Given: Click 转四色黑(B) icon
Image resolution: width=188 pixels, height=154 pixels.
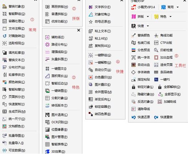Looking at the screenshot, I should [91, 114].
